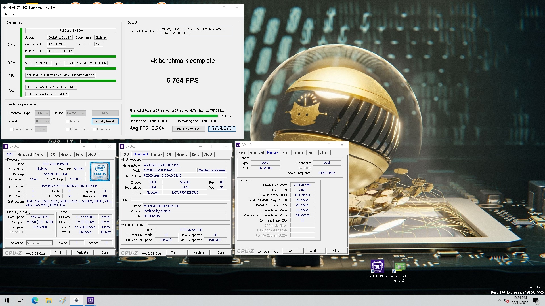Click the HPET timer active field
The height and width of the screenshot is (306, 545).
(x=47, y=94)
